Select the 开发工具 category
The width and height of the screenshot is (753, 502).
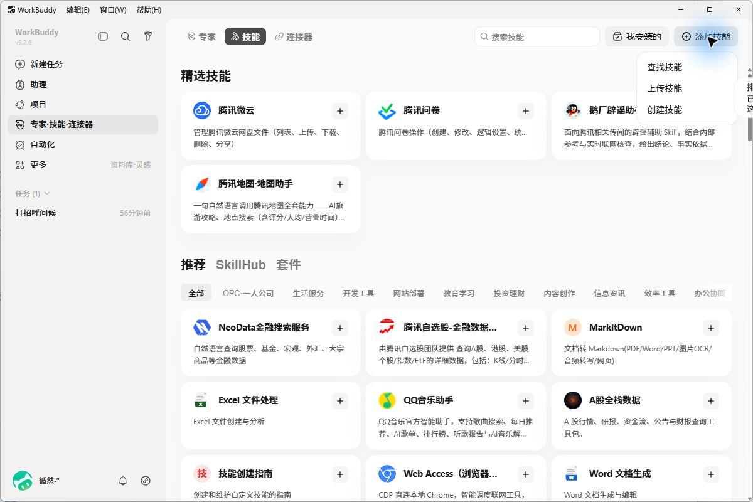tap(358, 293)
